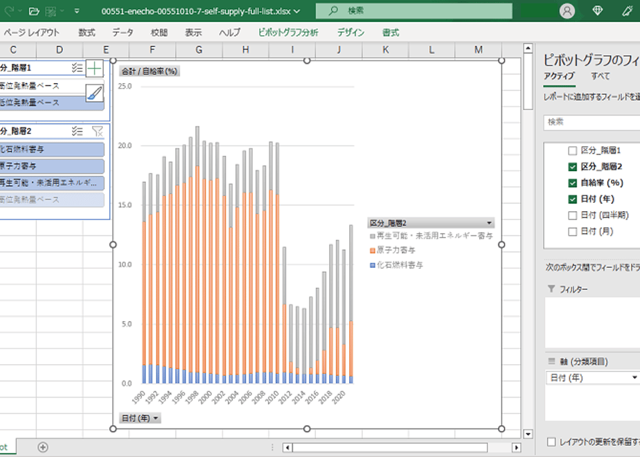Open the 日付 (年) chart axis filter

pos(140,418)
